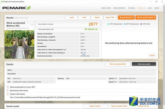Open the WELCOME tab
This screenshot has width=165, height=109.
click(106, 8)
